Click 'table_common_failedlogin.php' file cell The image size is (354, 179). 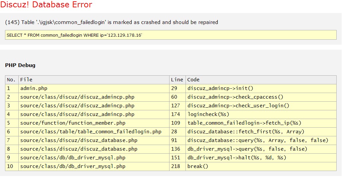[x=94, y=132]
